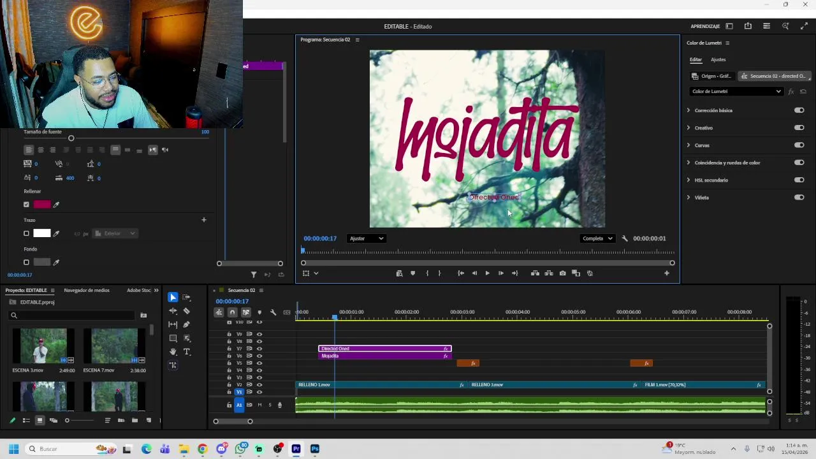Step forward one frame in Program monitor
The width and height of the screenshot is (816, 459).
[501, 273]
